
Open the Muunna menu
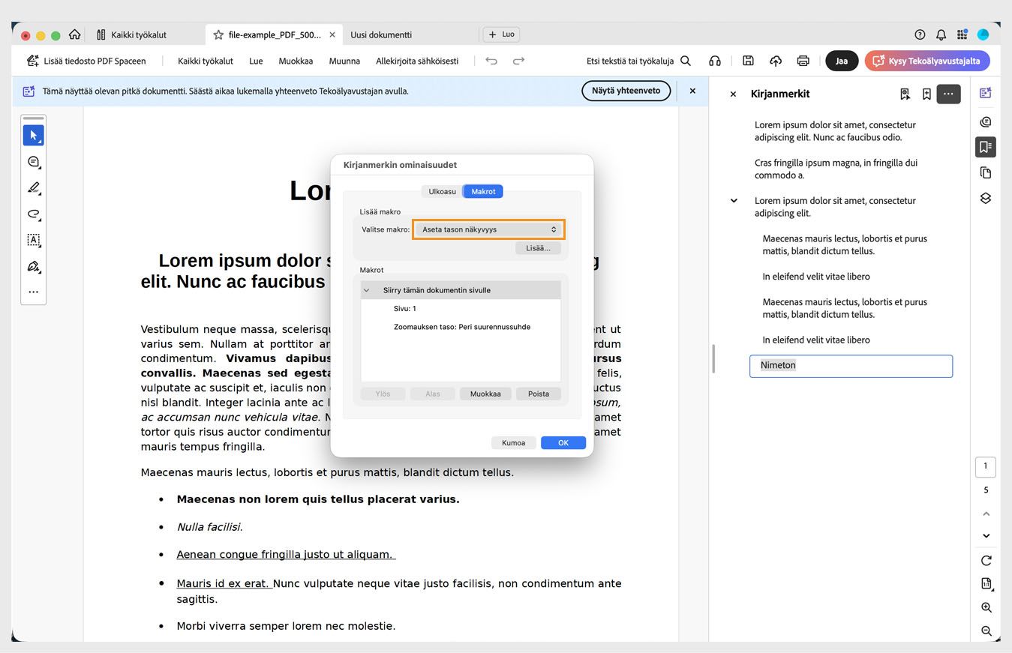coord(344,61)
